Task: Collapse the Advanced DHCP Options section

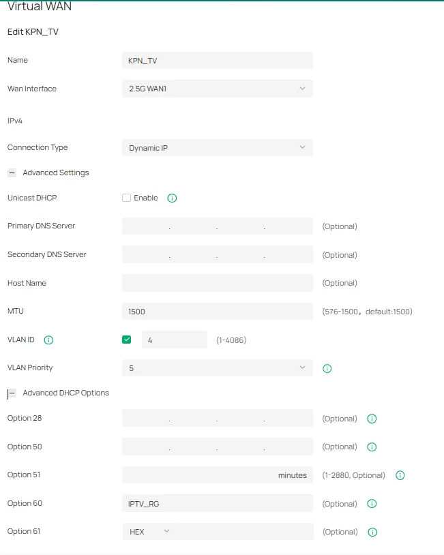Action: pyautogui.click(x=12, y=393)
